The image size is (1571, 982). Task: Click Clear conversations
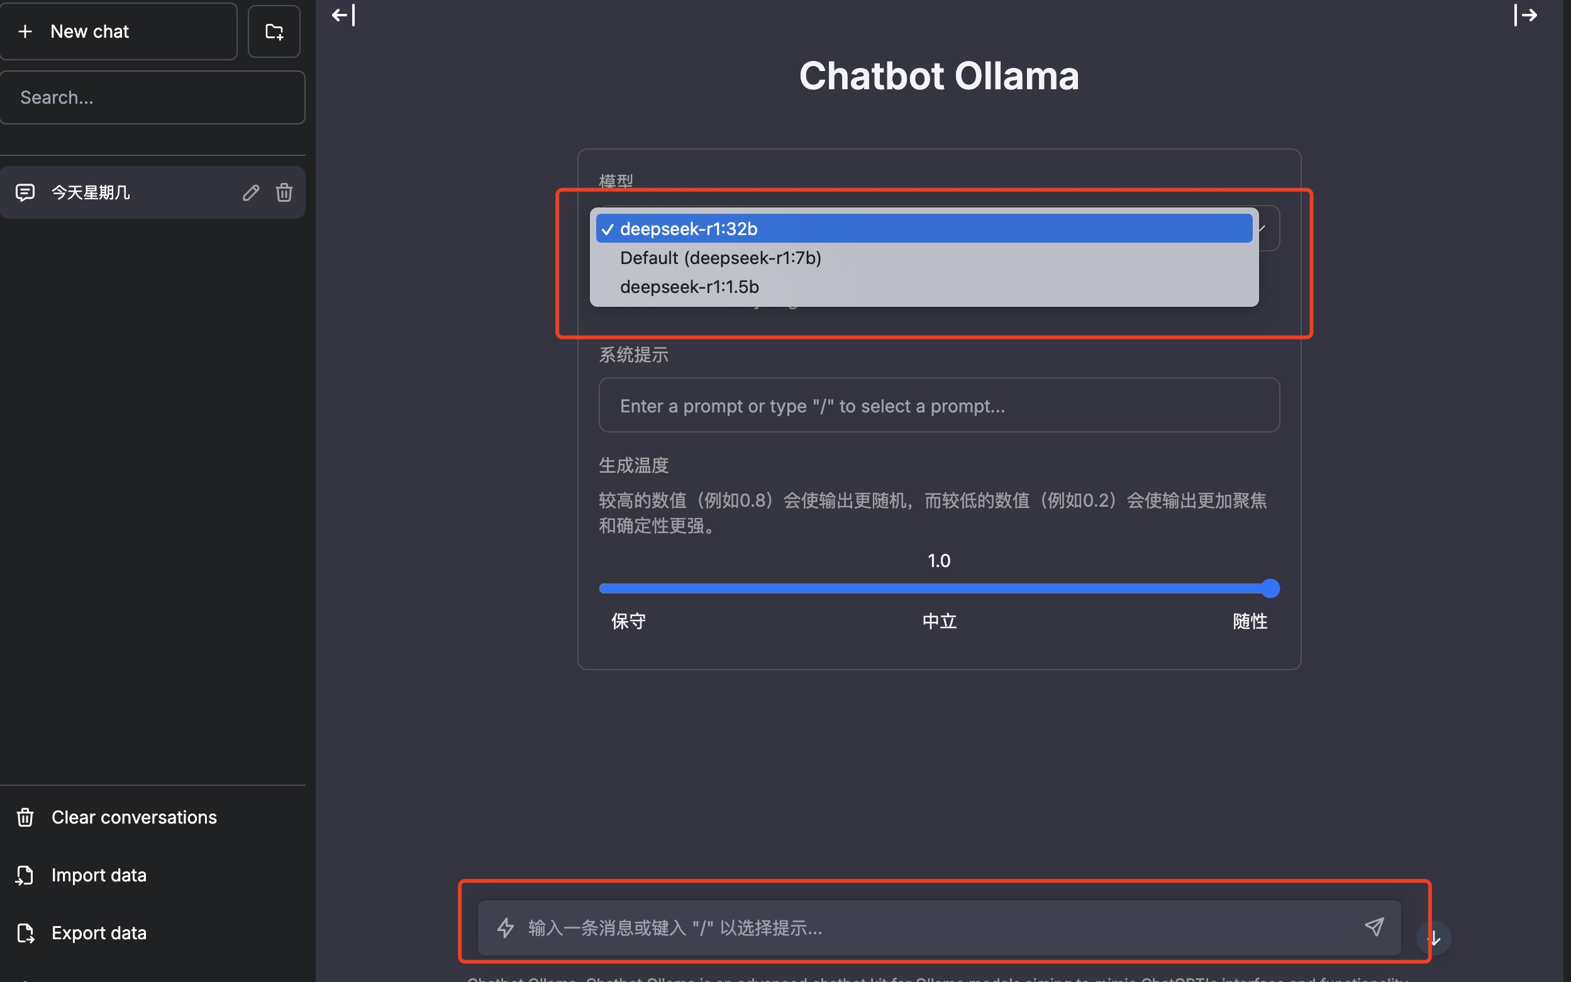[153, 817]
